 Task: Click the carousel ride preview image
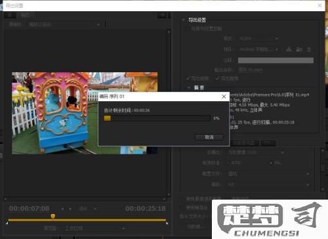click(x=85, y=113)
